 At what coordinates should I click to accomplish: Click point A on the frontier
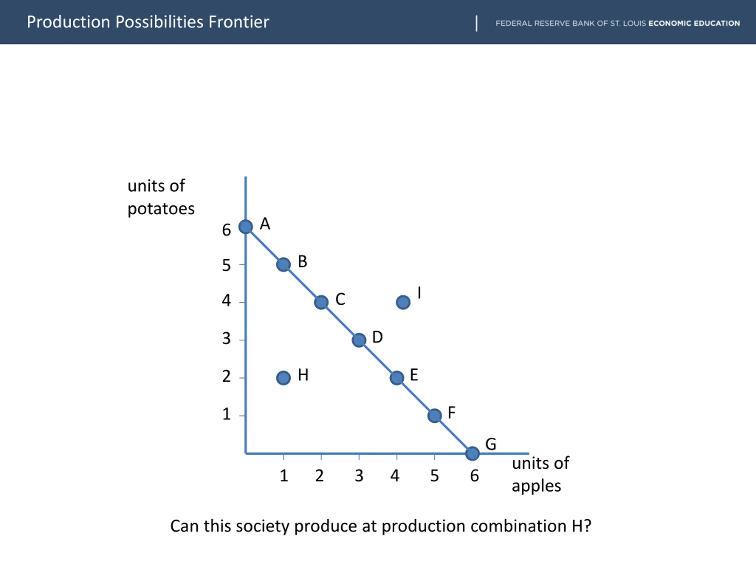[246, 227]
